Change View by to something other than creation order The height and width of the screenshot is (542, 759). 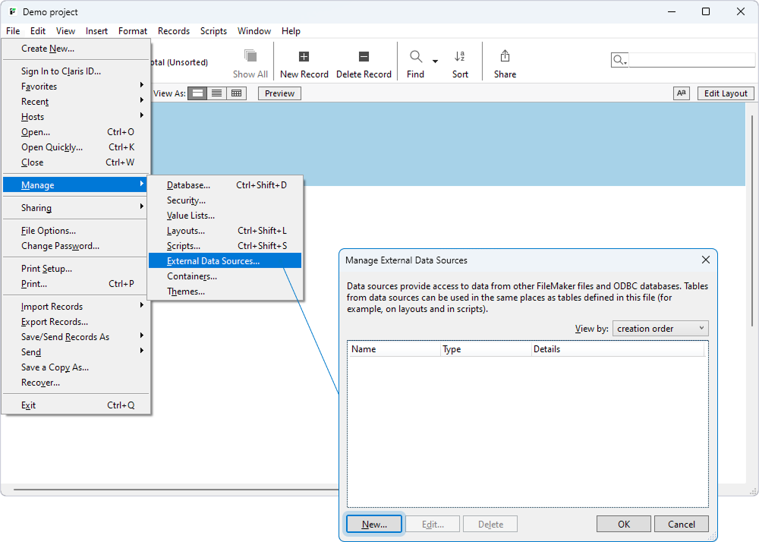[x=660, y=328]
